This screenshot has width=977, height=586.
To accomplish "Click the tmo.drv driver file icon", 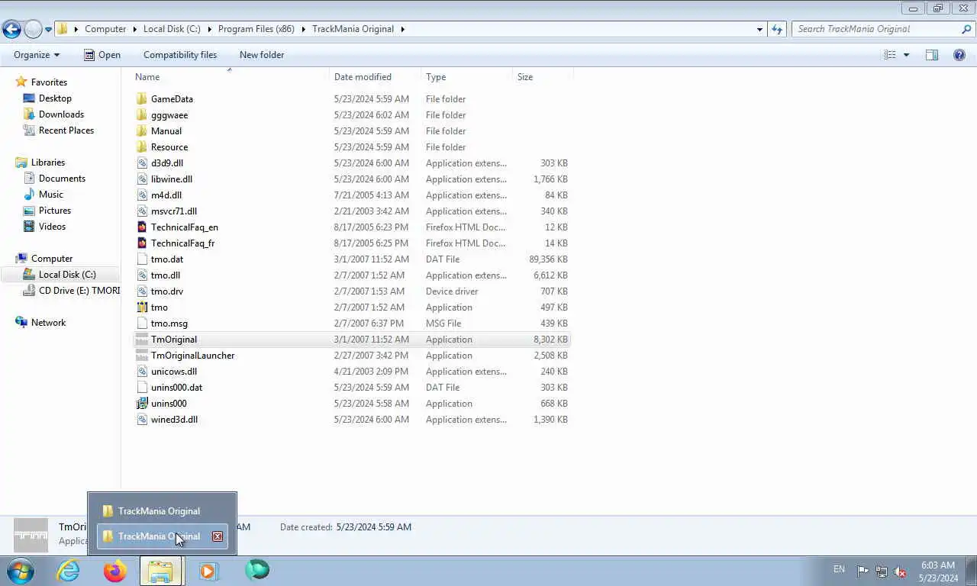I will pos(142,291).
